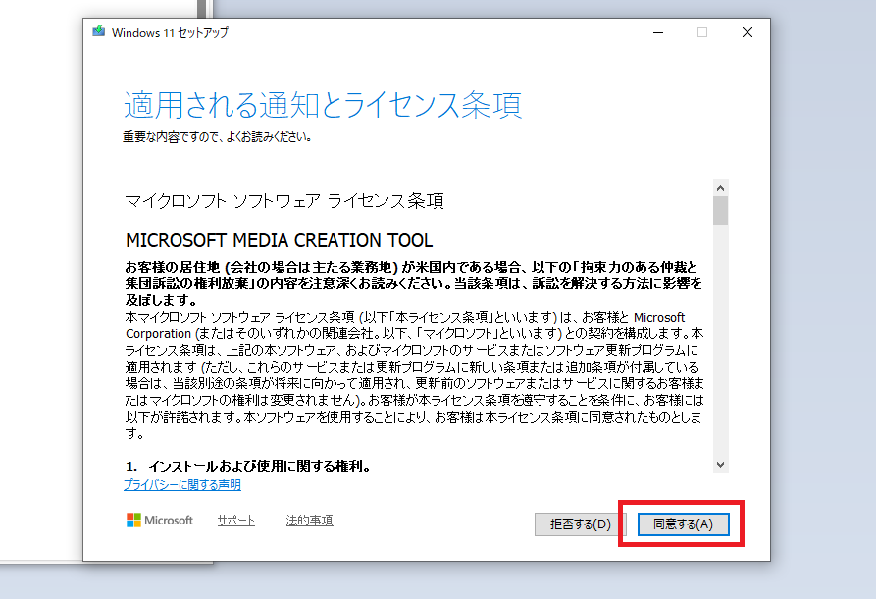876x599 pixels.
Task: Click the license text scrollbar thumb
Action: click(x=720, y=211)
